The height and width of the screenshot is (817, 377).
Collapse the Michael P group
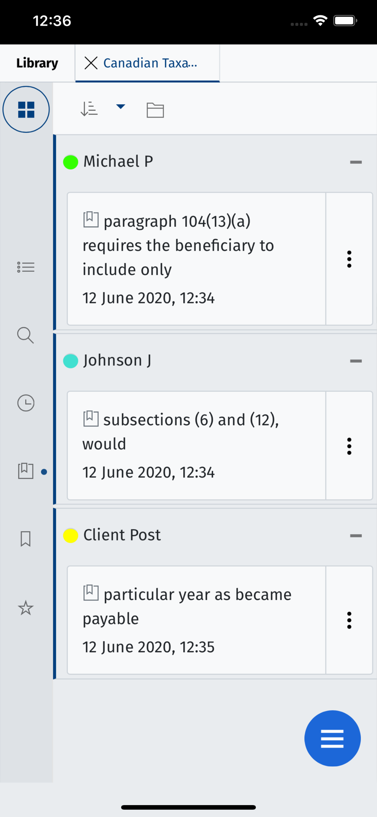(356, 162)
